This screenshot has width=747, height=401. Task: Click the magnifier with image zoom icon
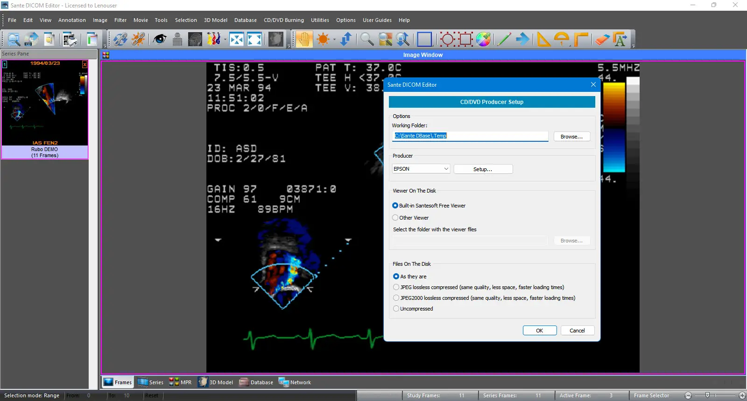[385, 39]
